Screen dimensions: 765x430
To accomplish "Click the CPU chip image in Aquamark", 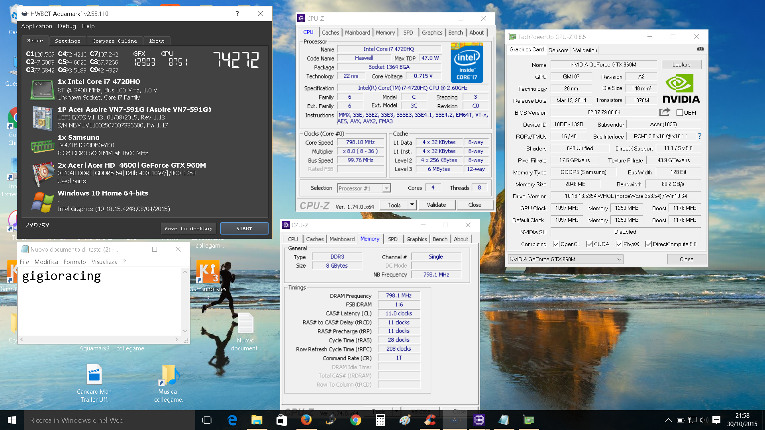I will pyautogui.click(x=42, y=90).
